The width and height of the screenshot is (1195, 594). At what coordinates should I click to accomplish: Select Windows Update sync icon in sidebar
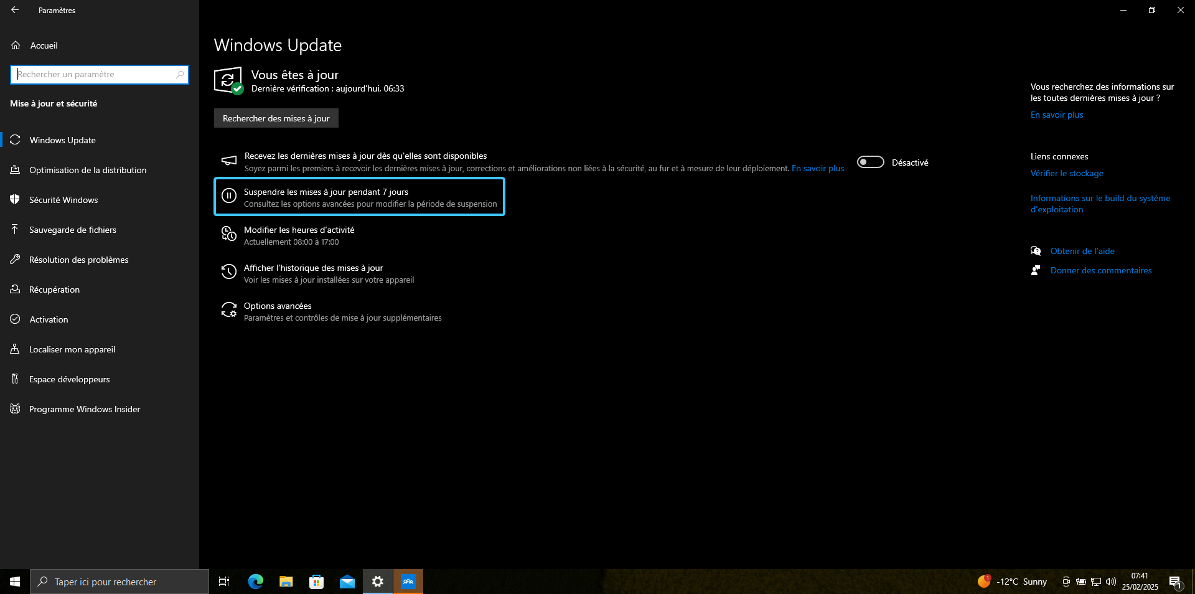pos(16,140)
